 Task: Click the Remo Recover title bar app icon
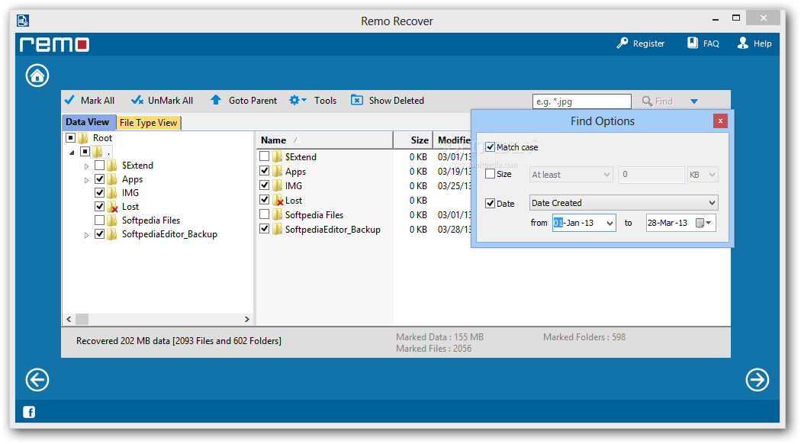tap(23, 21)
